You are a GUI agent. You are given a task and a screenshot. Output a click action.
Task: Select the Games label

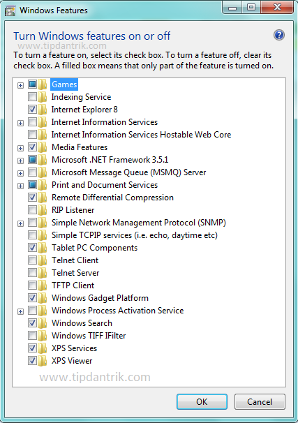click(x=64, y=84)
